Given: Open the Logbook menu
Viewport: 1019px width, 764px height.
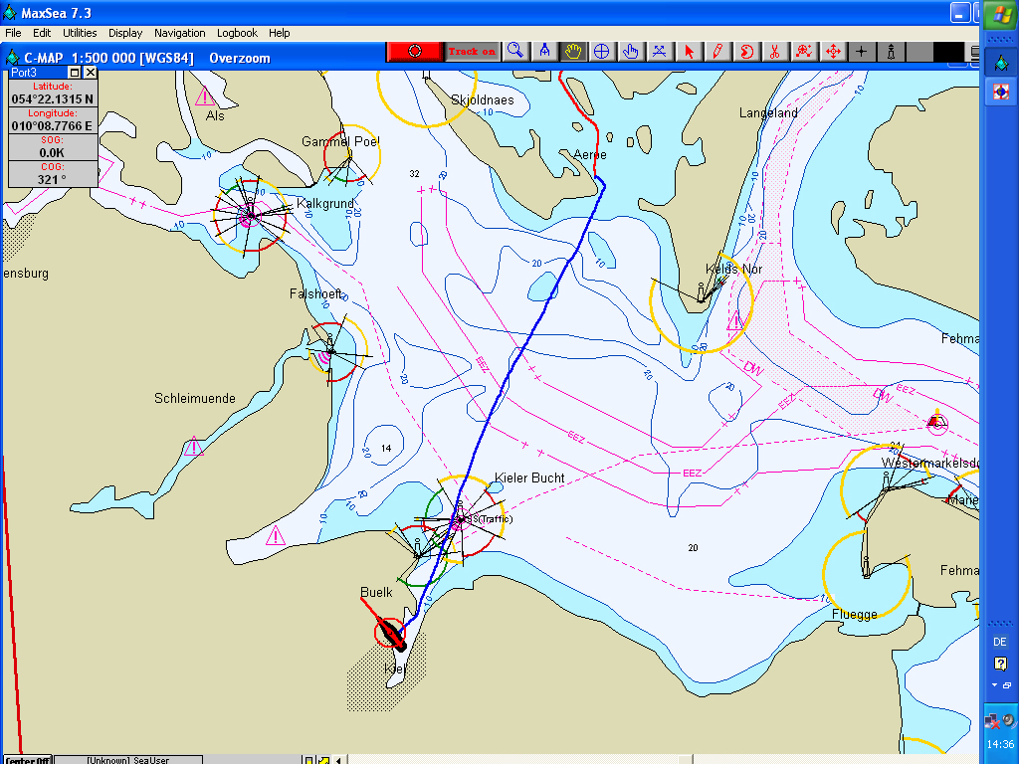Looking at the screenshot, I should click(237, 33).
